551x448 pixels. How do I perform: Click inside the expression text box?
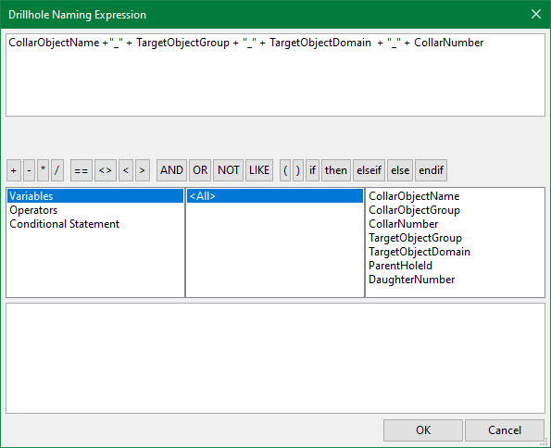276,75
